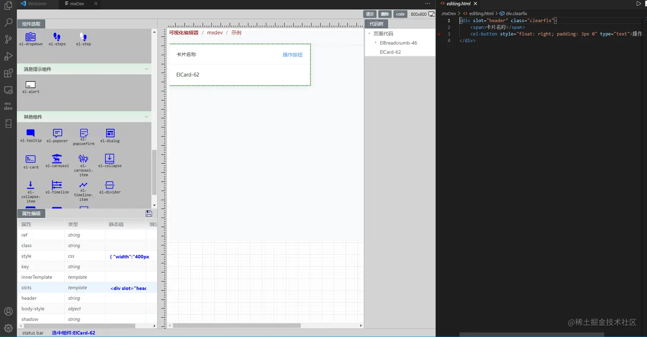This screenshot has height=337, width=647.
Task: Expand the ElBreadcrumb-46 tree node
Action: click(376, 43)
